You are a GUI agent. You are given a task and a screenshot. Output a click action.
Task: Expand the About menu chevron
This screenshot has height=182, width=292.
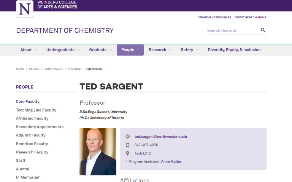(x=36, y=50)
